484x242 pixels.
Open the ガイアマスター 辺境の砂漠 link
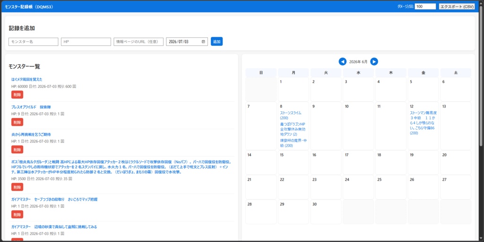pos(54,226)
